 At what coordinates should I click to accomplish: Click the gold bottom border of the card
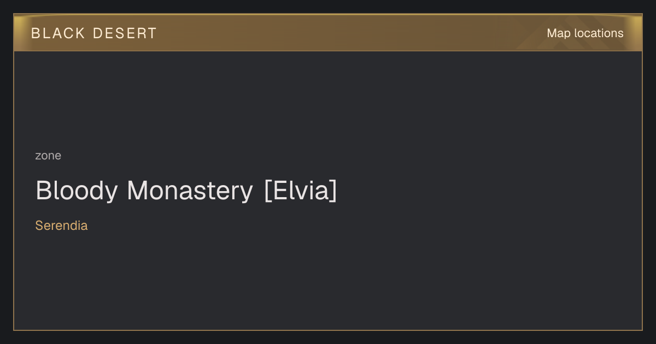[x=328, y=330]
